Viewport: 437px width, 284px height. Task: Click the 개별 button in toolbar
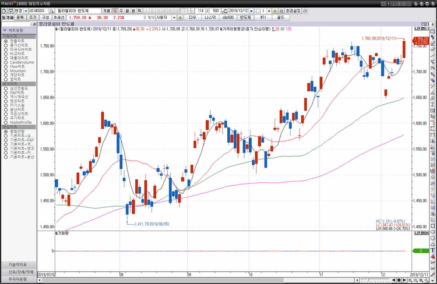[107, 11]
